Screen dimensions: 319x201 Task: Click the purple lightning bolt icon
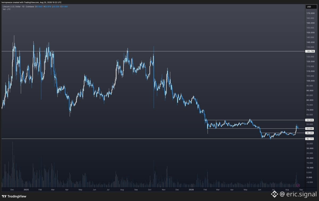298,186
